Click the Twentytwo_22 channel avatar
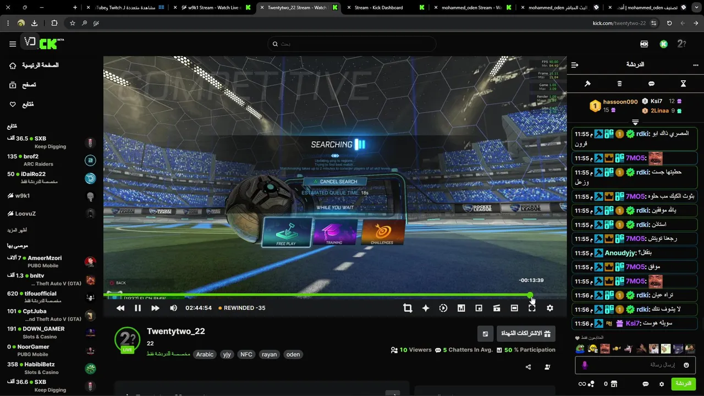Screen dimensions: 704x396 coord(127,339)
